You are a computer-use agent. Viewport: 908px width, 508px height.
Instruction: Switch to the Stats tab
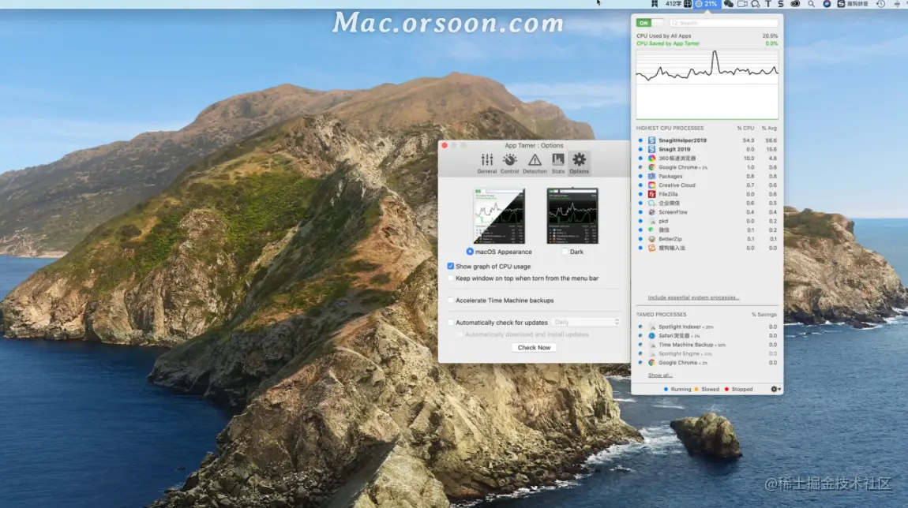557,163
